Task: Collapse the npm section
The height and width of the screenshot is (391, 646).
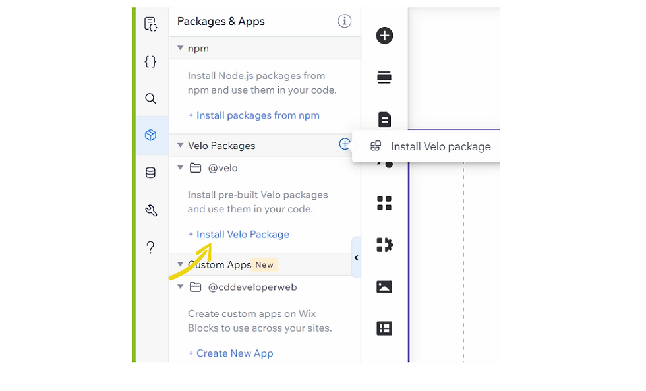Action: (180, 48)
